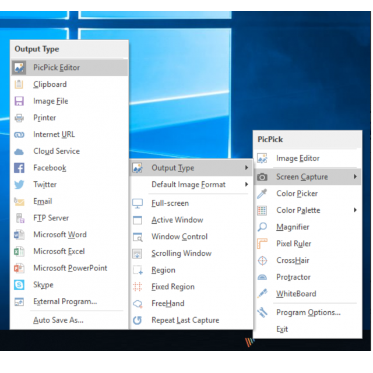The width and height of the screenshot is (373, 373).
Task: Click the Program Options tools icon
Action: 262,312
